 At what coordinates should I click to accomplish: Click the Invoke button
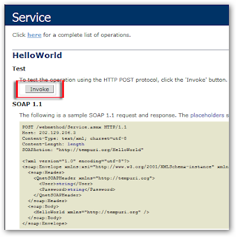pyautogui.click(x=40, y=89)
